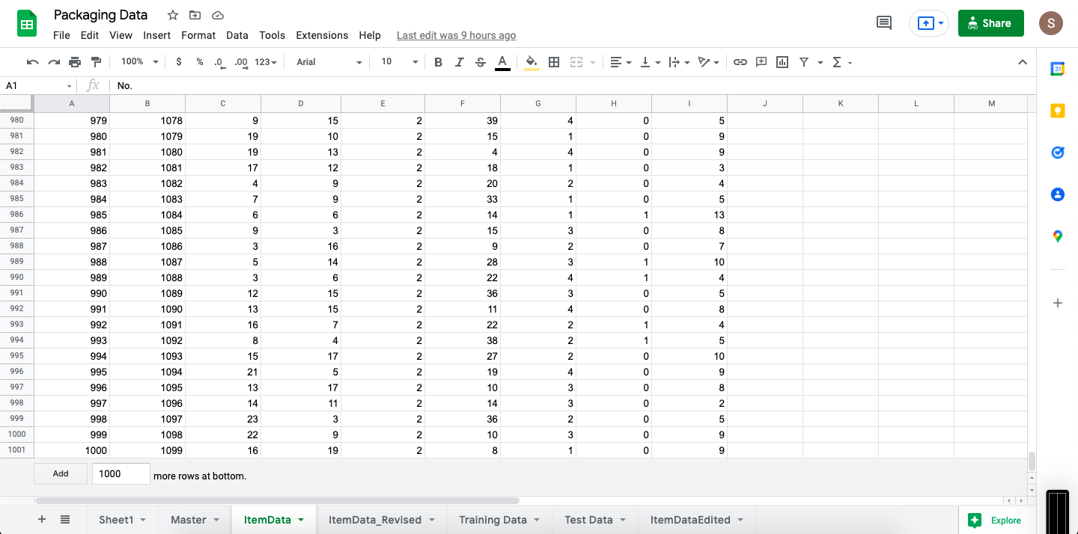Open the Data menu
This screenshot has width=1078, height=534.
(x=237, y=35)
